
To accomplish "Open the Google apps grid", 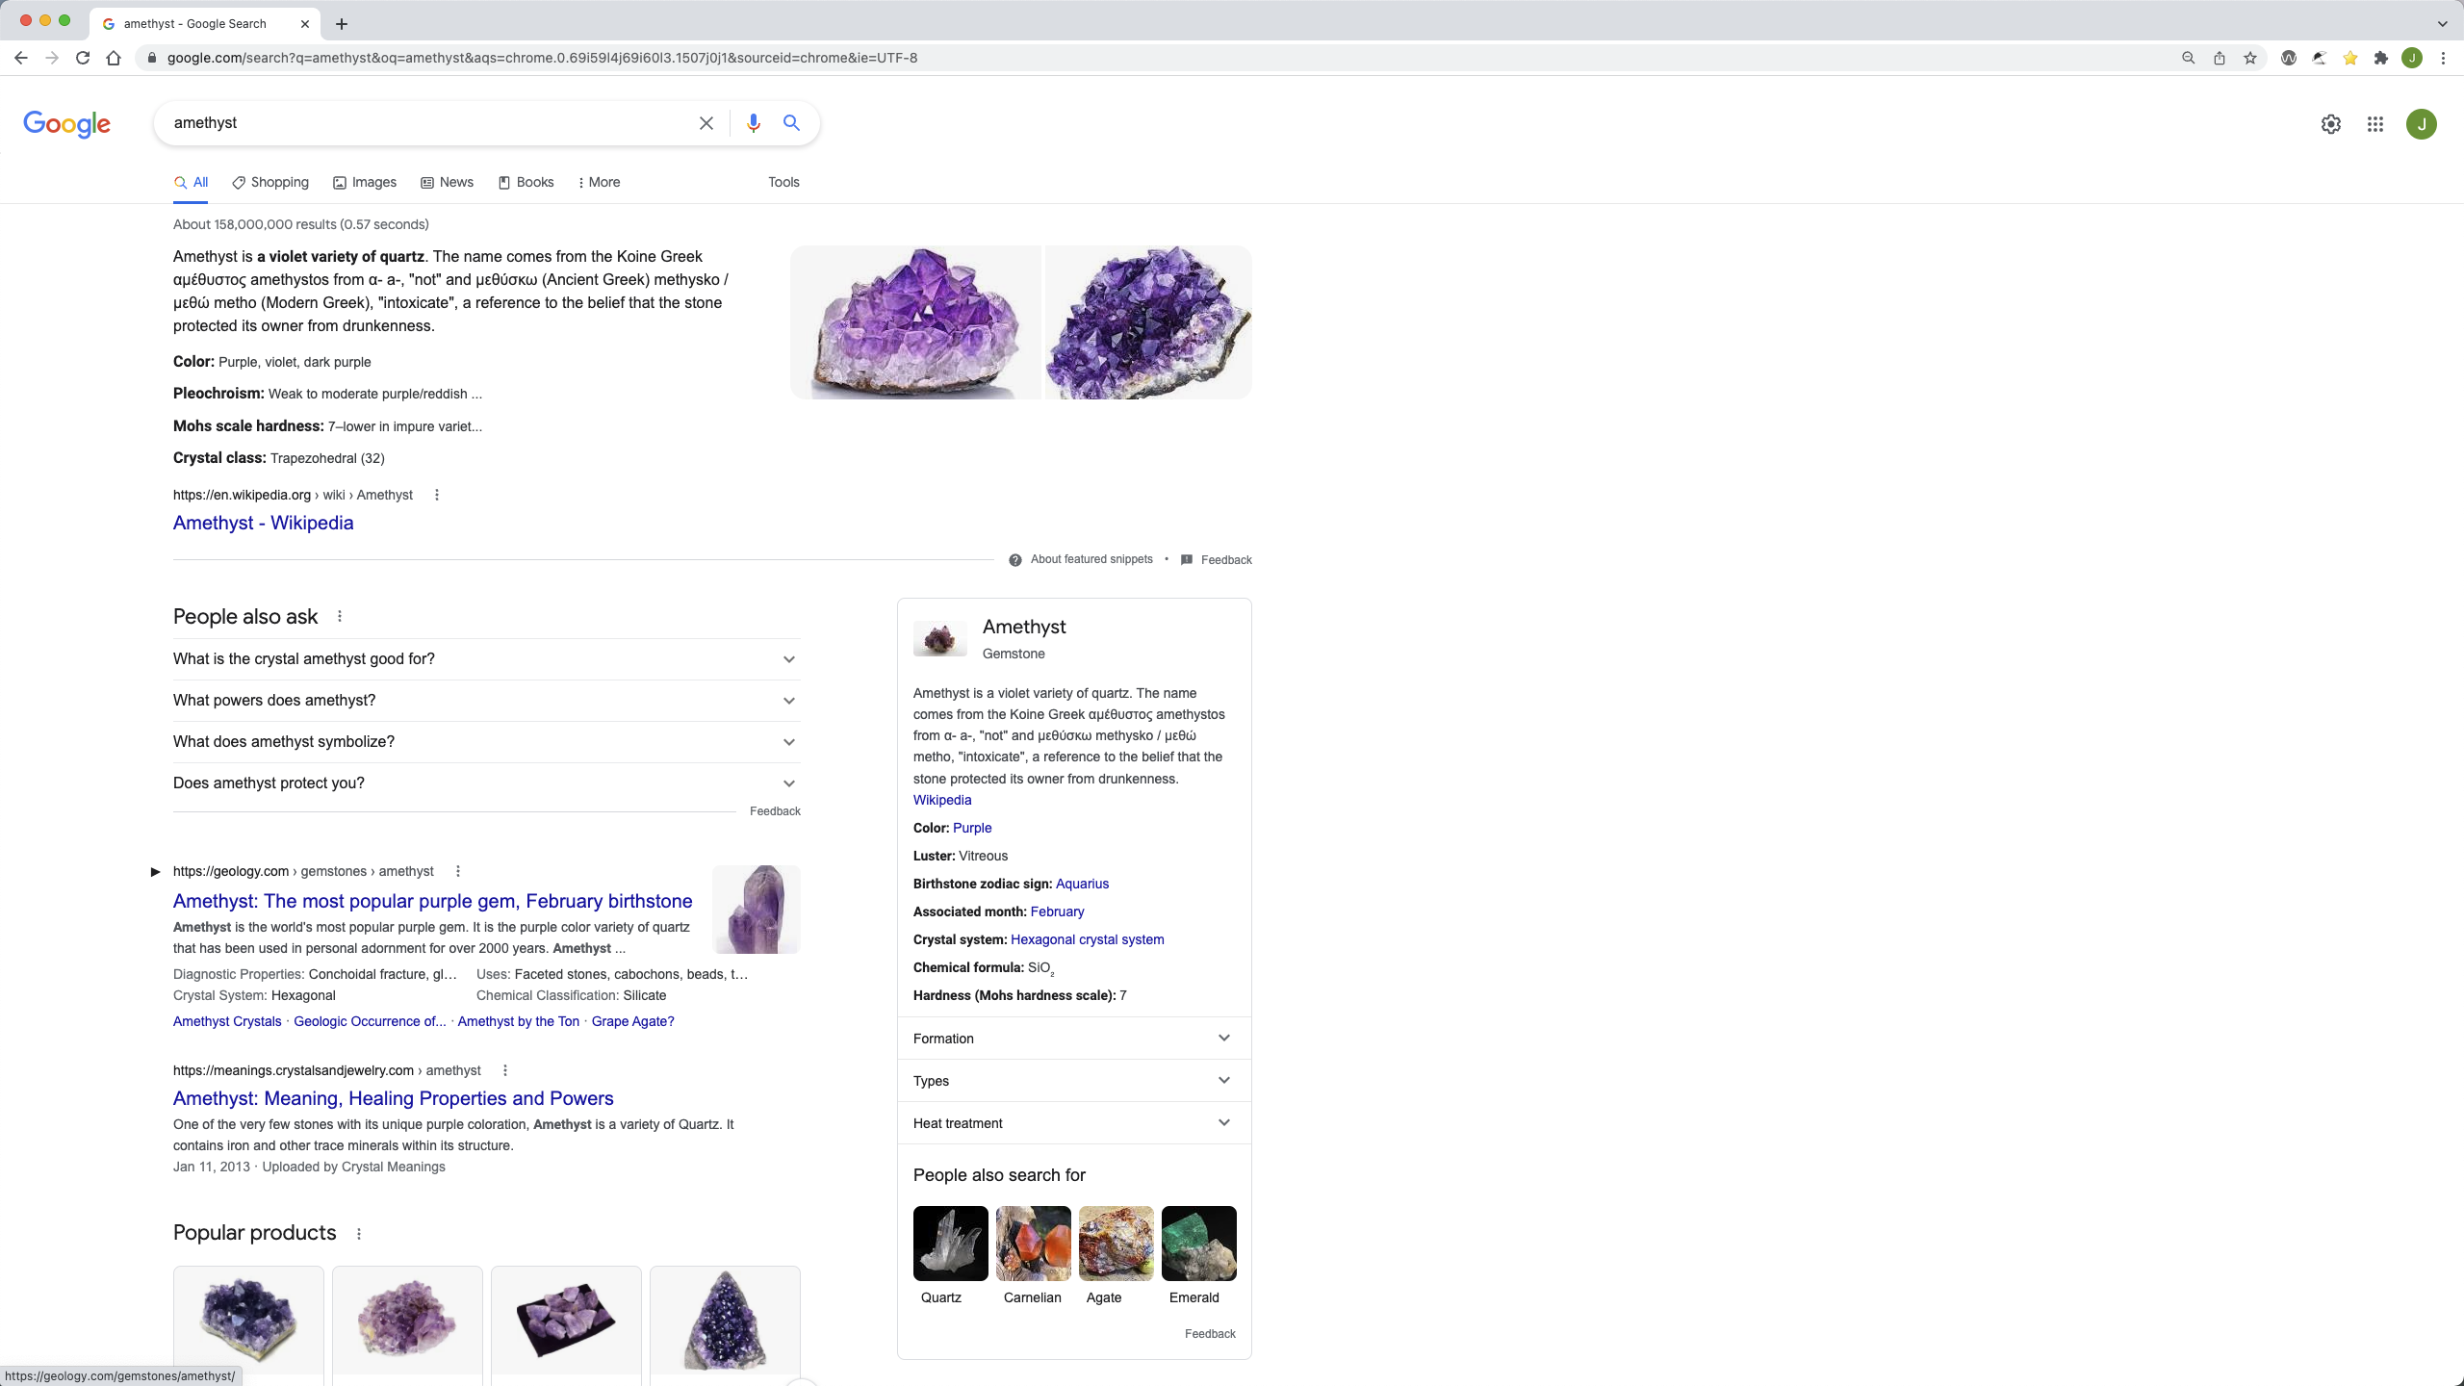I will click(2374, 124).
